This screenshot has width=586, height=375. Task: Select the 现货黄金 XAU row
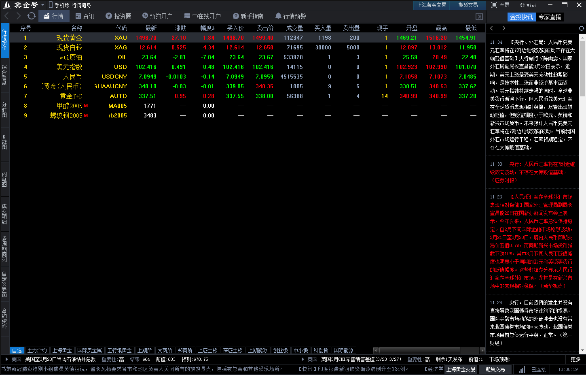(247, 38)
